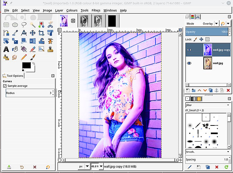Select the Paths tool
233x173 pixels.
(x=6, y=33)
